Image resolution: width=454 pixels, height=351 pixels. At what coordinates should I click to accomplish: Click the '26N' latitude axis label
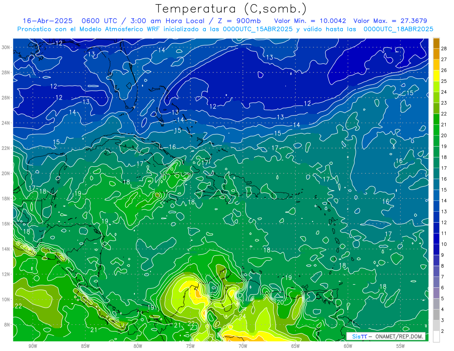tap(6, 98)
